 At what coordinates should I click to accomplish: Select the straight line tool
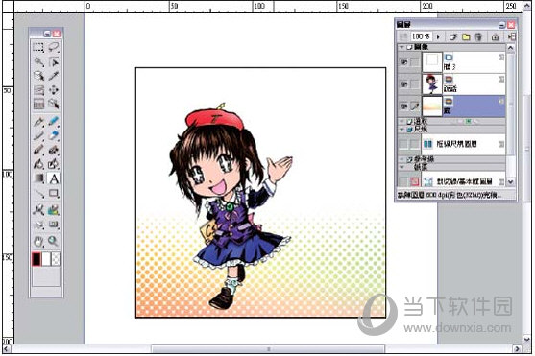(x=38, y=193)
